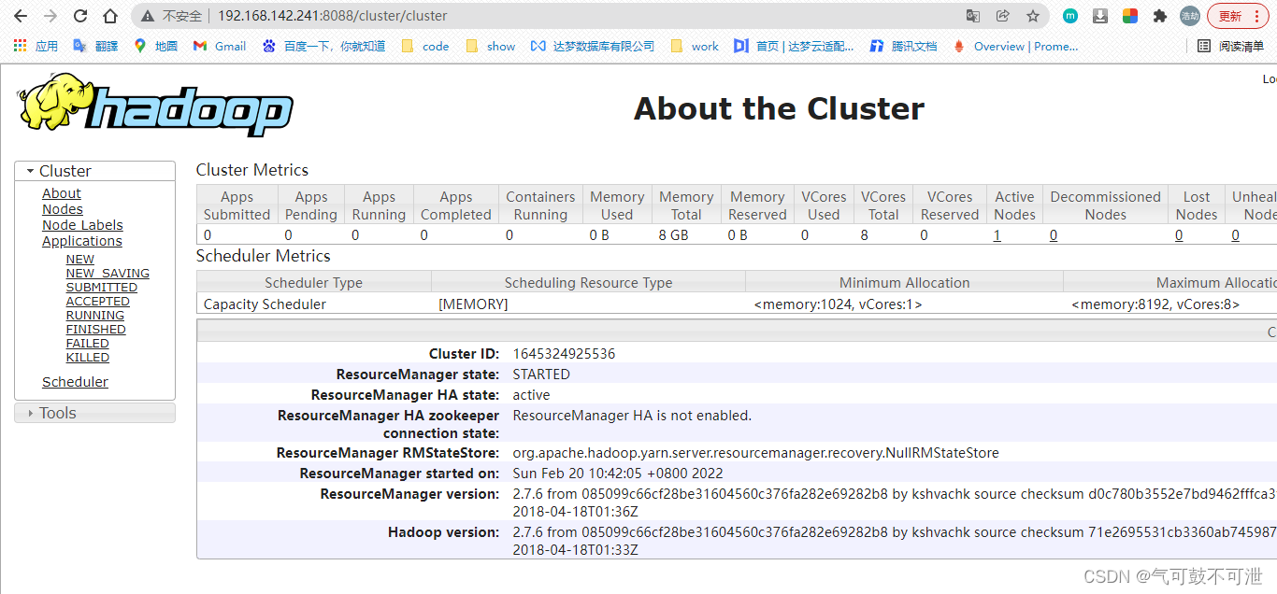
Task: Open the 阅读清单 reading list
Action: tap(1230, 46)
